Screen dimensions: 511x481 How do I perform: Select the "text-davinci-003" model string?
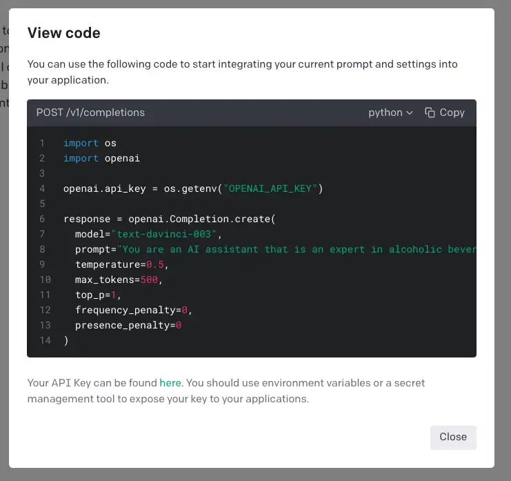click(167, 235)
